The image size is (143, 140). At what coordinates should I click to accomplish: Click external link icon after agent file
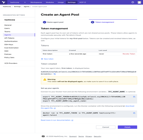55,108
